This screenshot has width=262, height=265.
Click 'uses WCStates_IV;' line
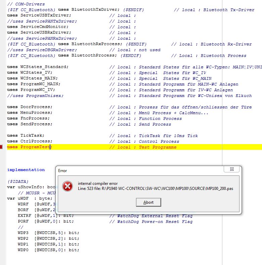[30, 73]
